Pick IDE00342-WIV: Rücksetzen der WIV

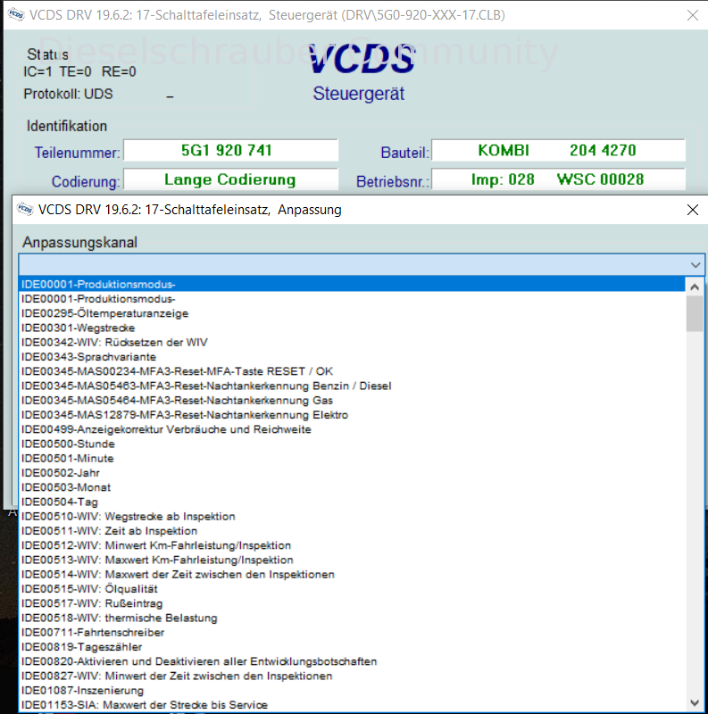tap(352, 343)
